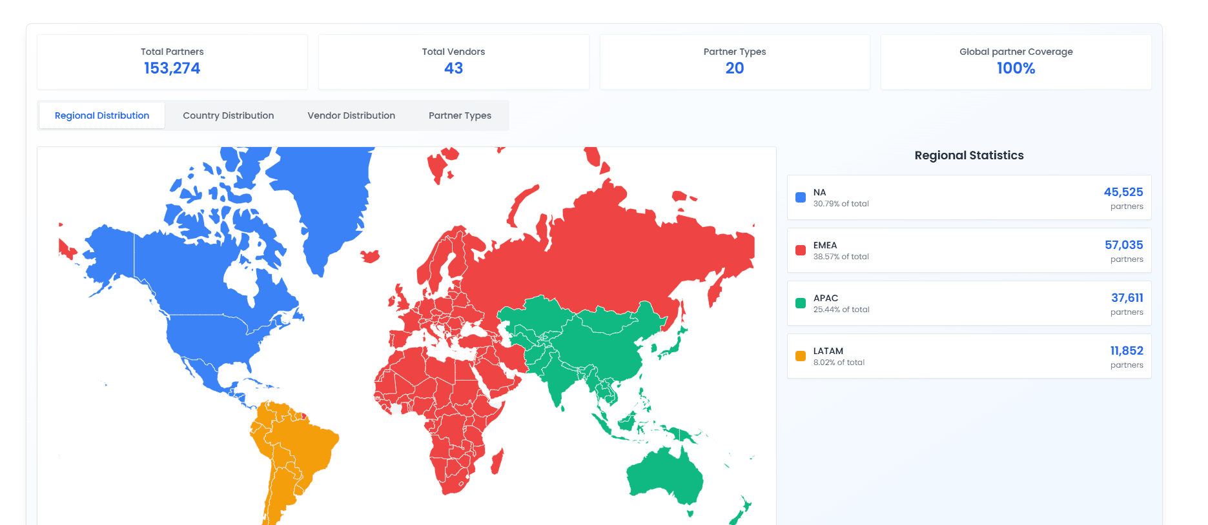The width and height of the screenshot is (1208, 525).
Task: Click the 45,525 NA partners figure
Action: [x=1123, y=192]
